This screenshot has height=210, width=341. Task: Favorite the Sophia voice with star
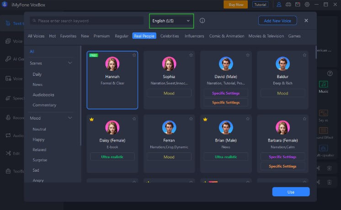(191, 55)
